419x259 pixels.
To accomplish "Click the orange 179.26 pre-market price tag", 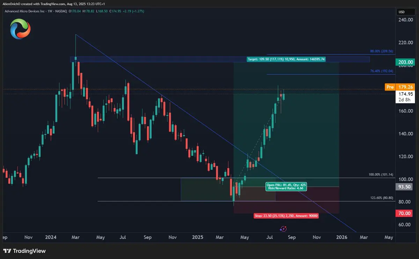I will (406, 87).
